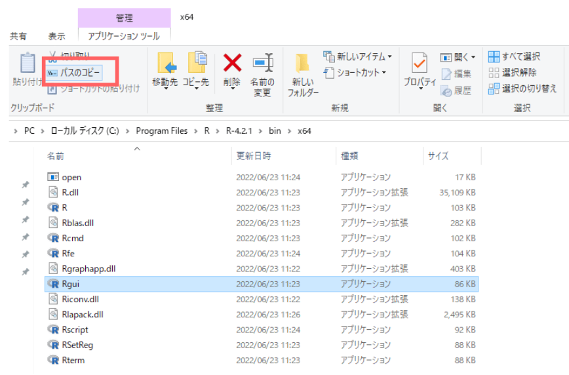Image resolution: width=569 pixels, height=375 pixels.
Task: Select the R.dll file icon
Action: pyautogui.click(x=53, y=192)
